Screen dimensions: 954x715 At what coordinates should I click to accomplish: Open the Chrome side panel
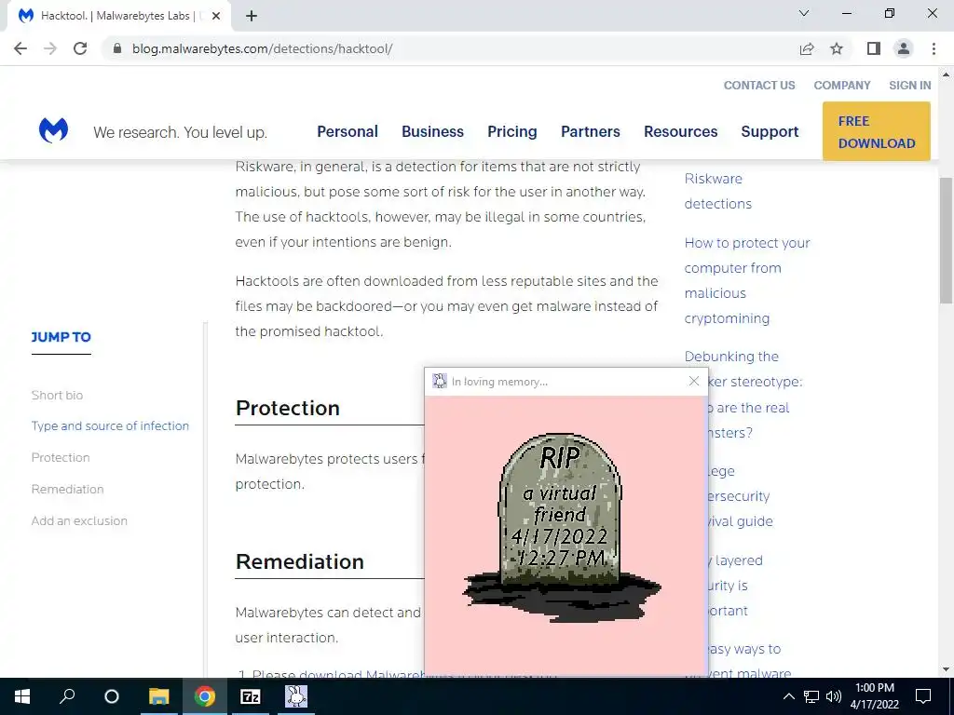[x=874, y=48]
